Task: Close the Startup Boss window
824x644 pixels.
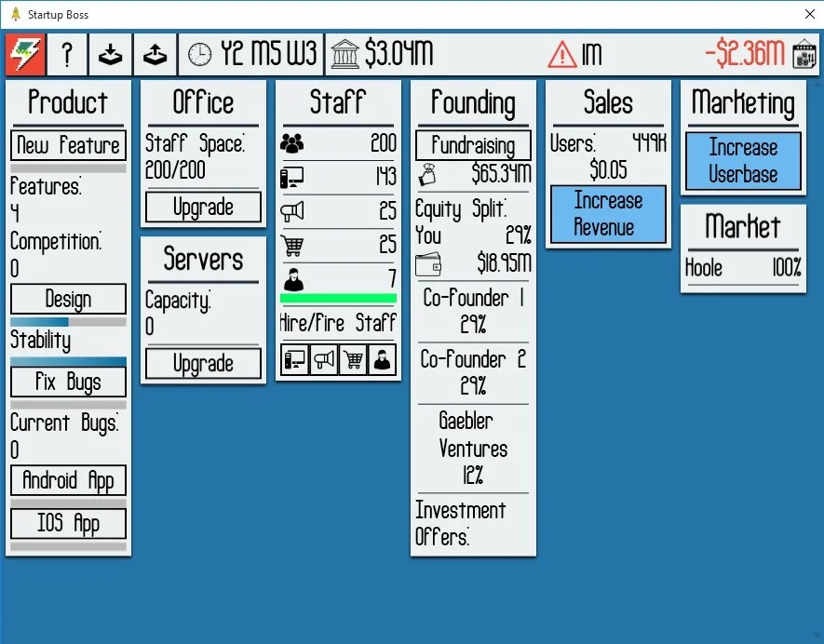Action: click(810, 14)
